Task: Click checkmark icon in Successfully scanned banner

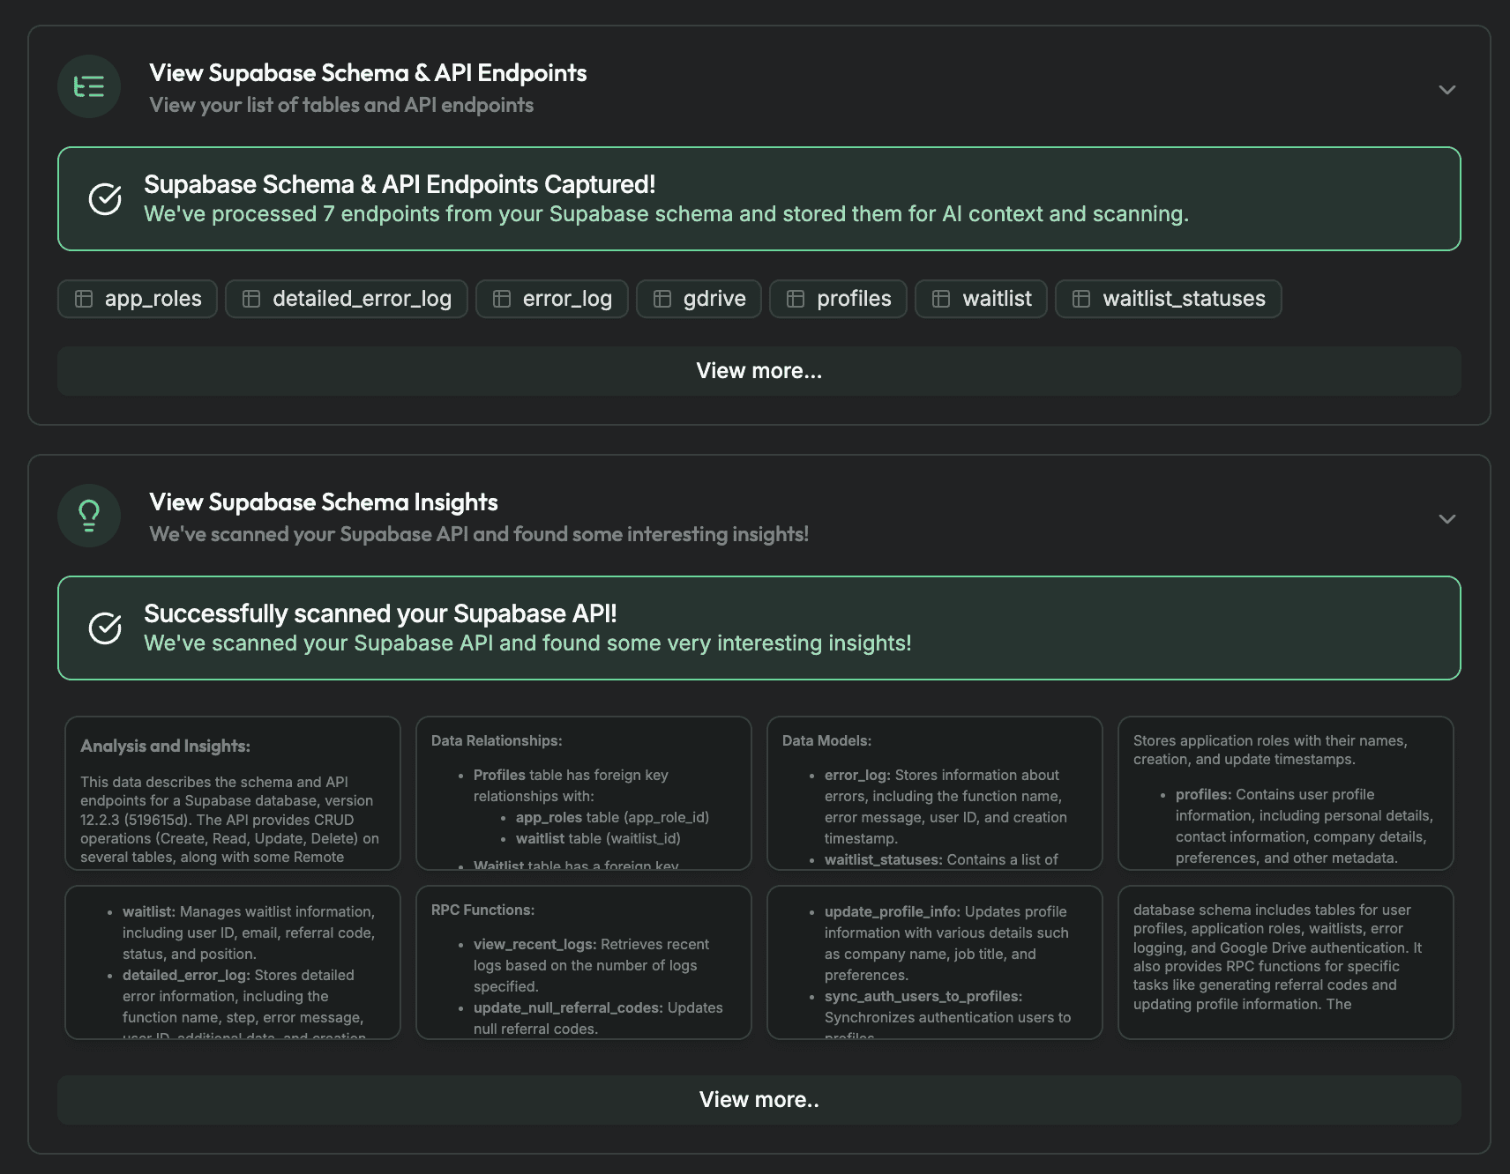Action: [x=105, y=628]
